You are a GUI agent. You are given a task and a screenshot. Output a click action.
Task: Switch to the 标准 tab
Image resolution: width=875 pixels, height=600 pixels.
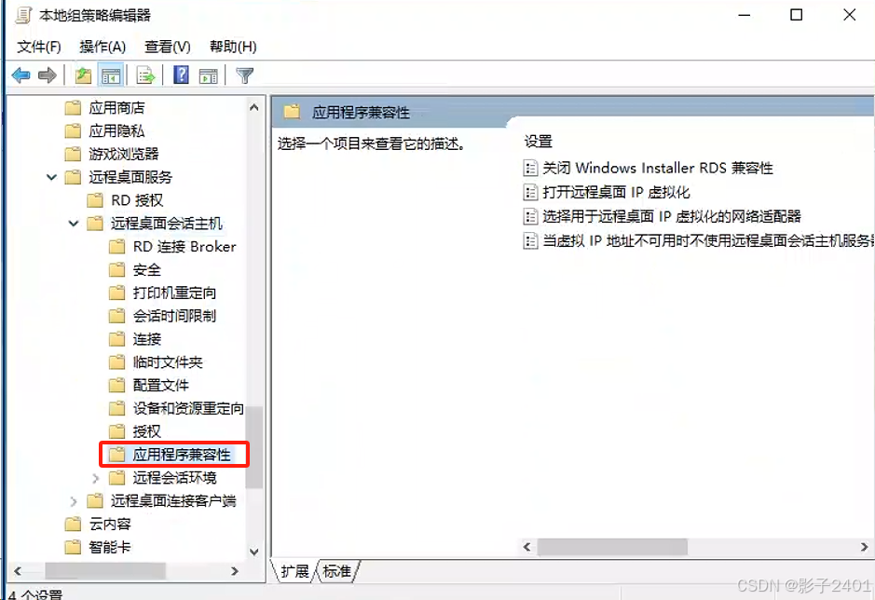coord(336,571)
